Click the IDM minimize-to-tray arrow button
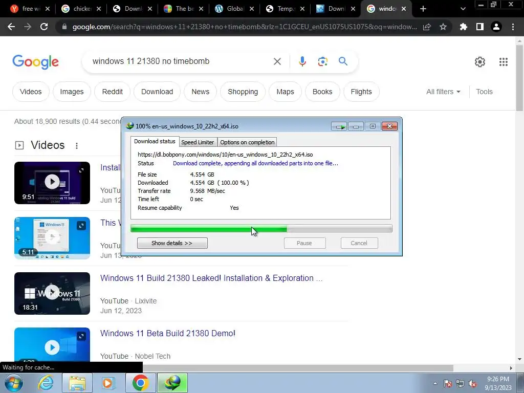 click(340, 126)
